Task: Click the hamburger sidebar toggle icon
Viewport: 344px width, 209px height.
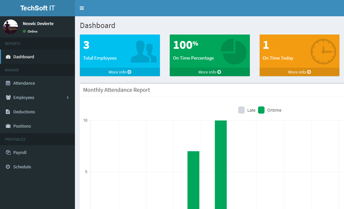Action: (x=82, y=8)
